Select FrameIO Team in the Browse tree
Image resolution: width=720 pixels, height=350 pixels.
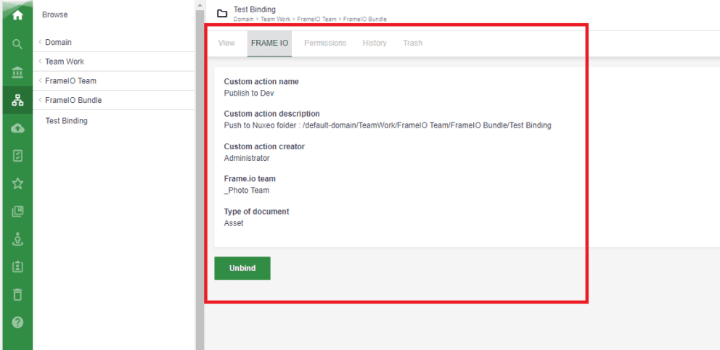pyautogui.click(x=70, y=80)
